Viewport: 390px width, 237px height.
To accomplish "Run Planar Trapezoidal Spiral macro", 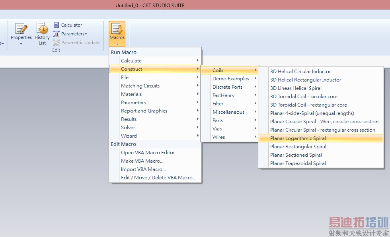I will coord(321,163).
